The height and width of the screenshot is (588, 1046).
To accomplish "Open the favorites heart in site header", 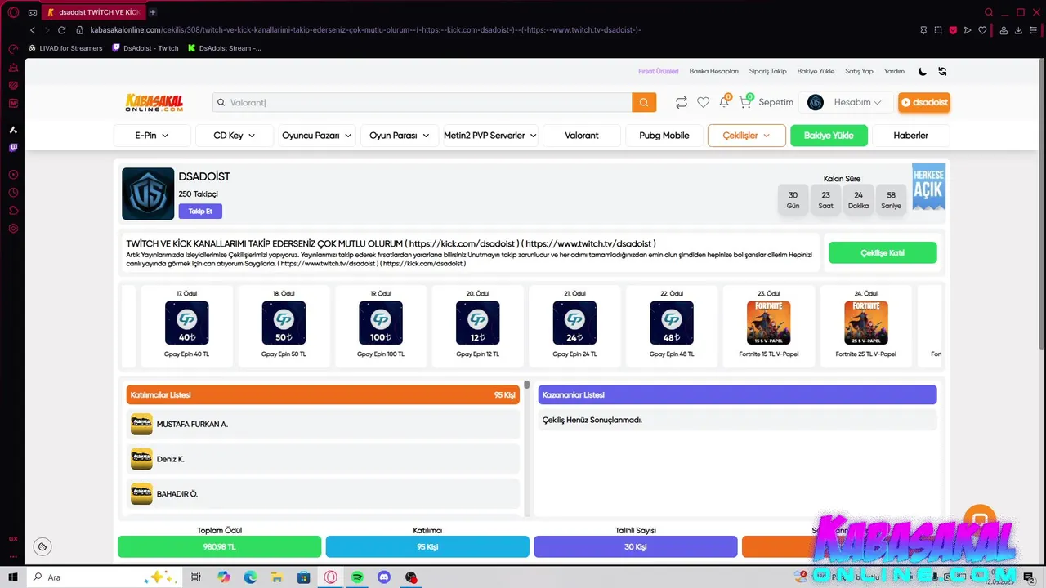I will [703, 102].
